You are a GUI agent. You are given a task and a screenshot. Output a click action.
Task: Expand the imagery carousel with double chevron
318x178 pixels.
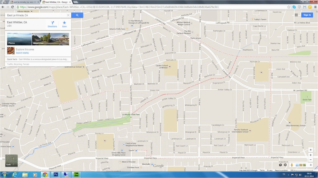(310, 165)
